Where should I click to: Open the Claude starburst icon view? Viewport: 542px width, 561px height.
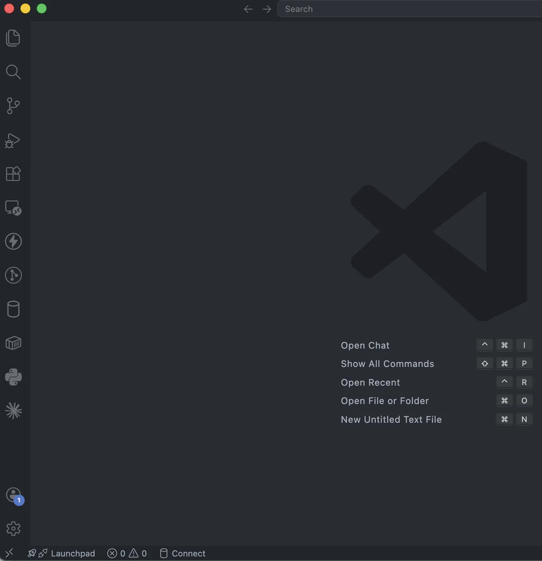click(x=13, y=411)
